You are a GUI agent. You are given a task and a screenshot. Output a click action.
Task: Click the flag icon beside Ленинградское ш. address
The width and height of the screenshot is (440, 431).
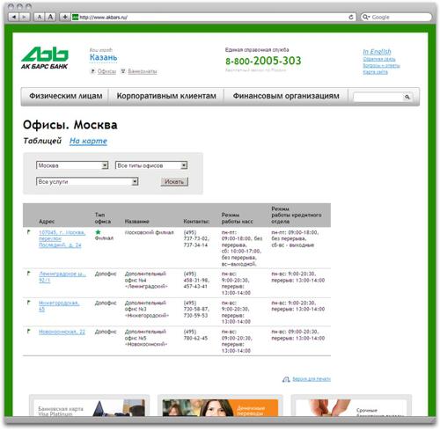pyautogui.click(x=28, y=274)
